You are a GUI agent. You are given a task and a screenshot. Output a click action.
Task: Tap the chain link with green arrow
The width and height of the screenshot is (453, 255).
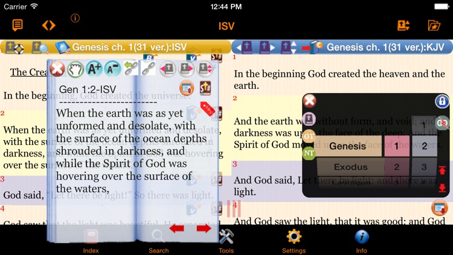point(131,69)
